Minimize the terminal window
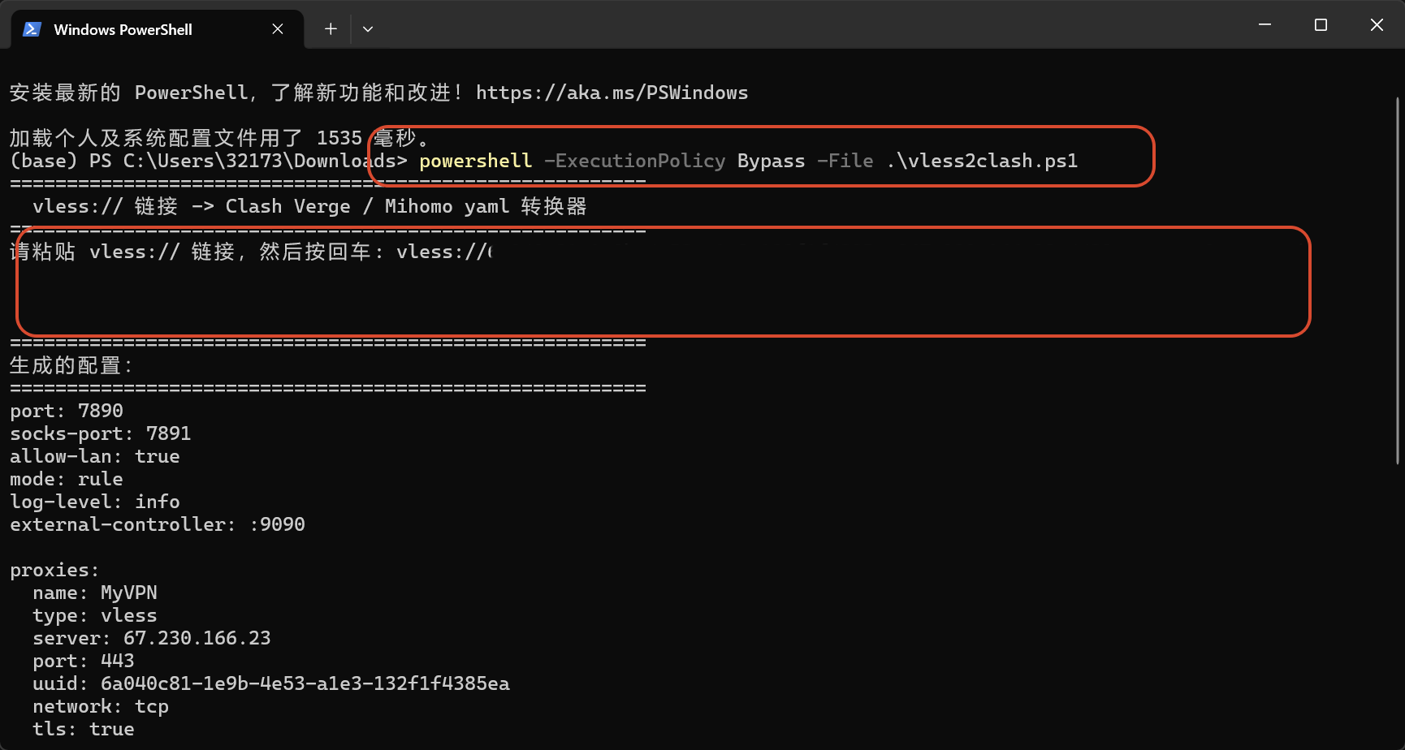Screen dimensions: 1405x750 (1264, 25)
